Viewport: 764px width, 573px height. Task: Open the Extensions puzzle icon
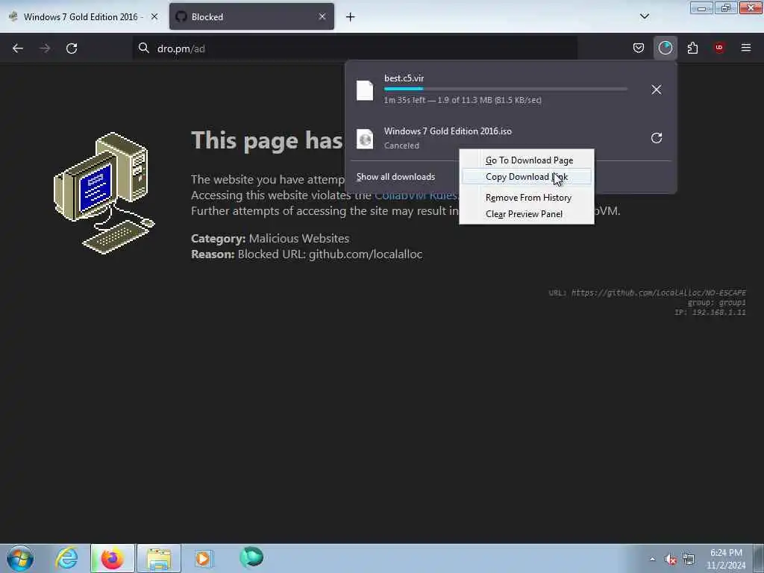click(x=692, y=48)
